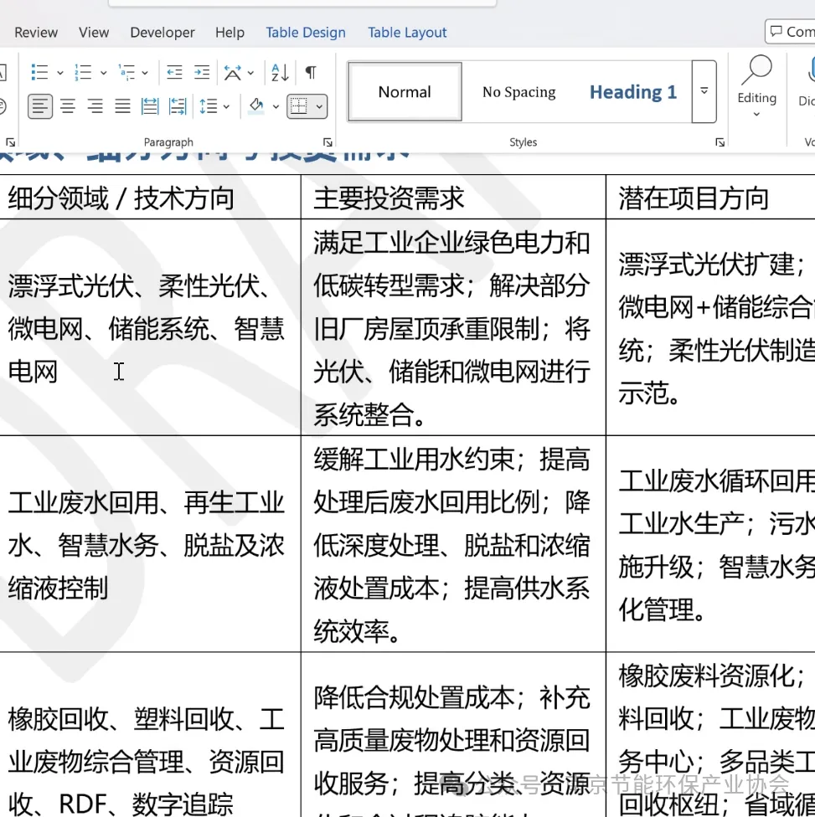Open Asian layout options

click(233, 73)
